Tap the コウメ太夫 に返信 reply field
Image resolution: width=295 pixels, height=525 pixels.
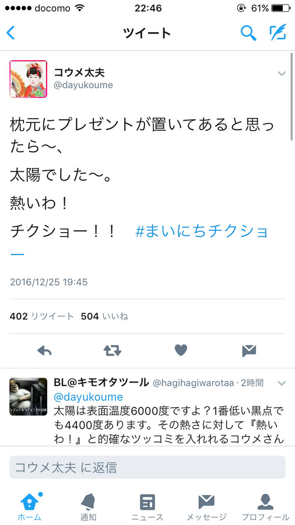tap(147, 467)
